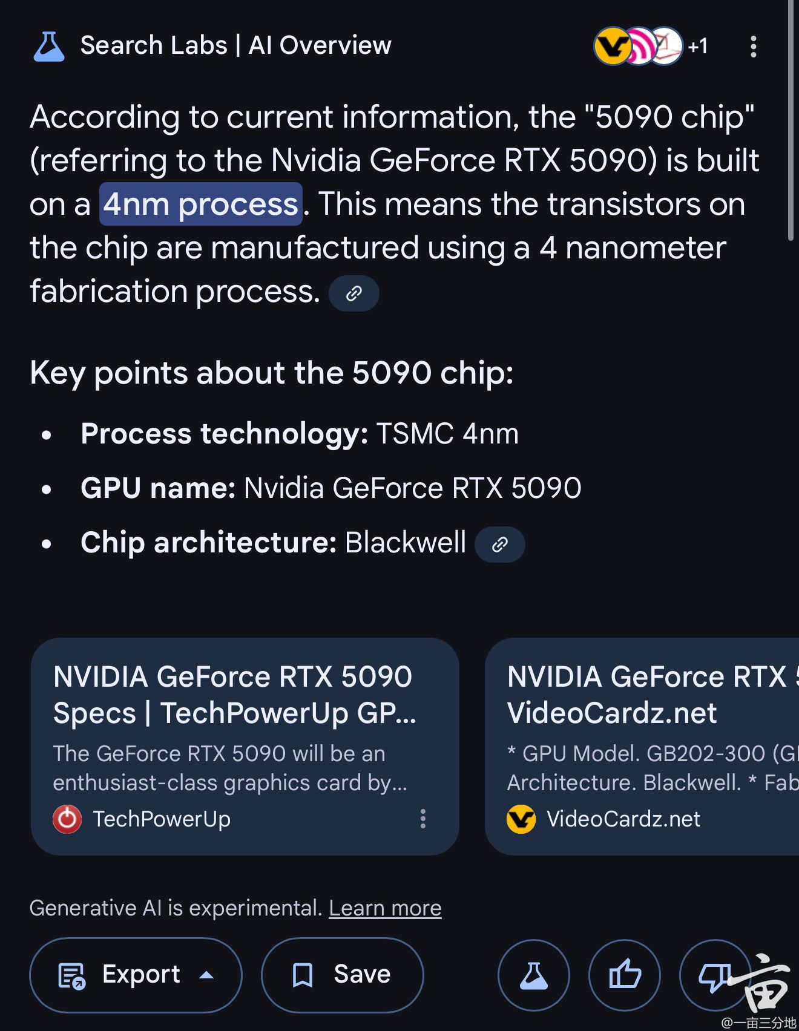Click the Labs flask button at bottom
799x1031 pixels.
[x=533, y=975]
